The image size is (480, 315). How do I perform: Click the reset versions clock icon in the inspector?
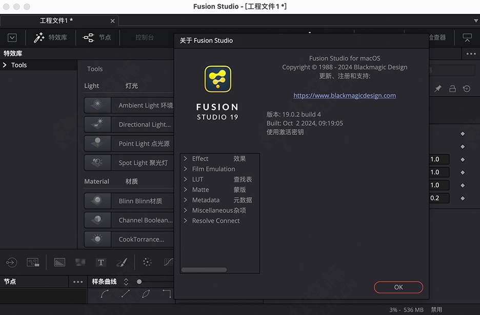[467, 89]
